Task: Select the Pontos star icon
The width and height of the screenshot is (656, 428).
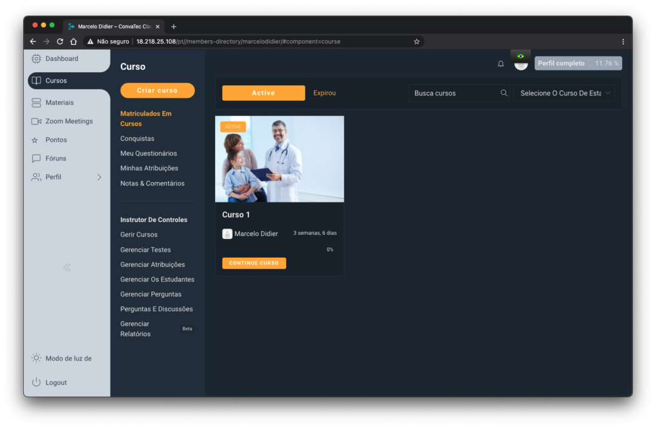Action: [x=36, y=139]
